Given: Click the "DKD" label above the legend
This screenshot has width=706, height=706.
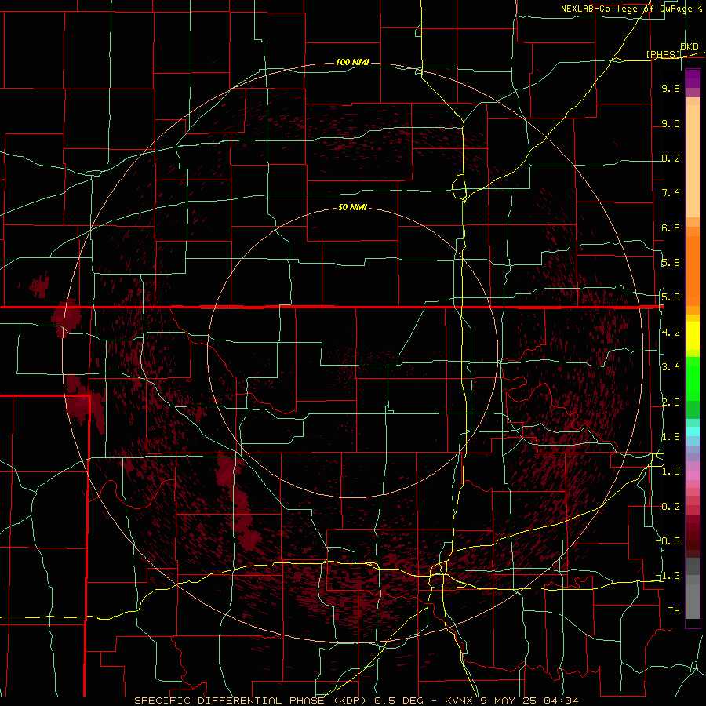Looking at the screenshot, I should 690,47.
